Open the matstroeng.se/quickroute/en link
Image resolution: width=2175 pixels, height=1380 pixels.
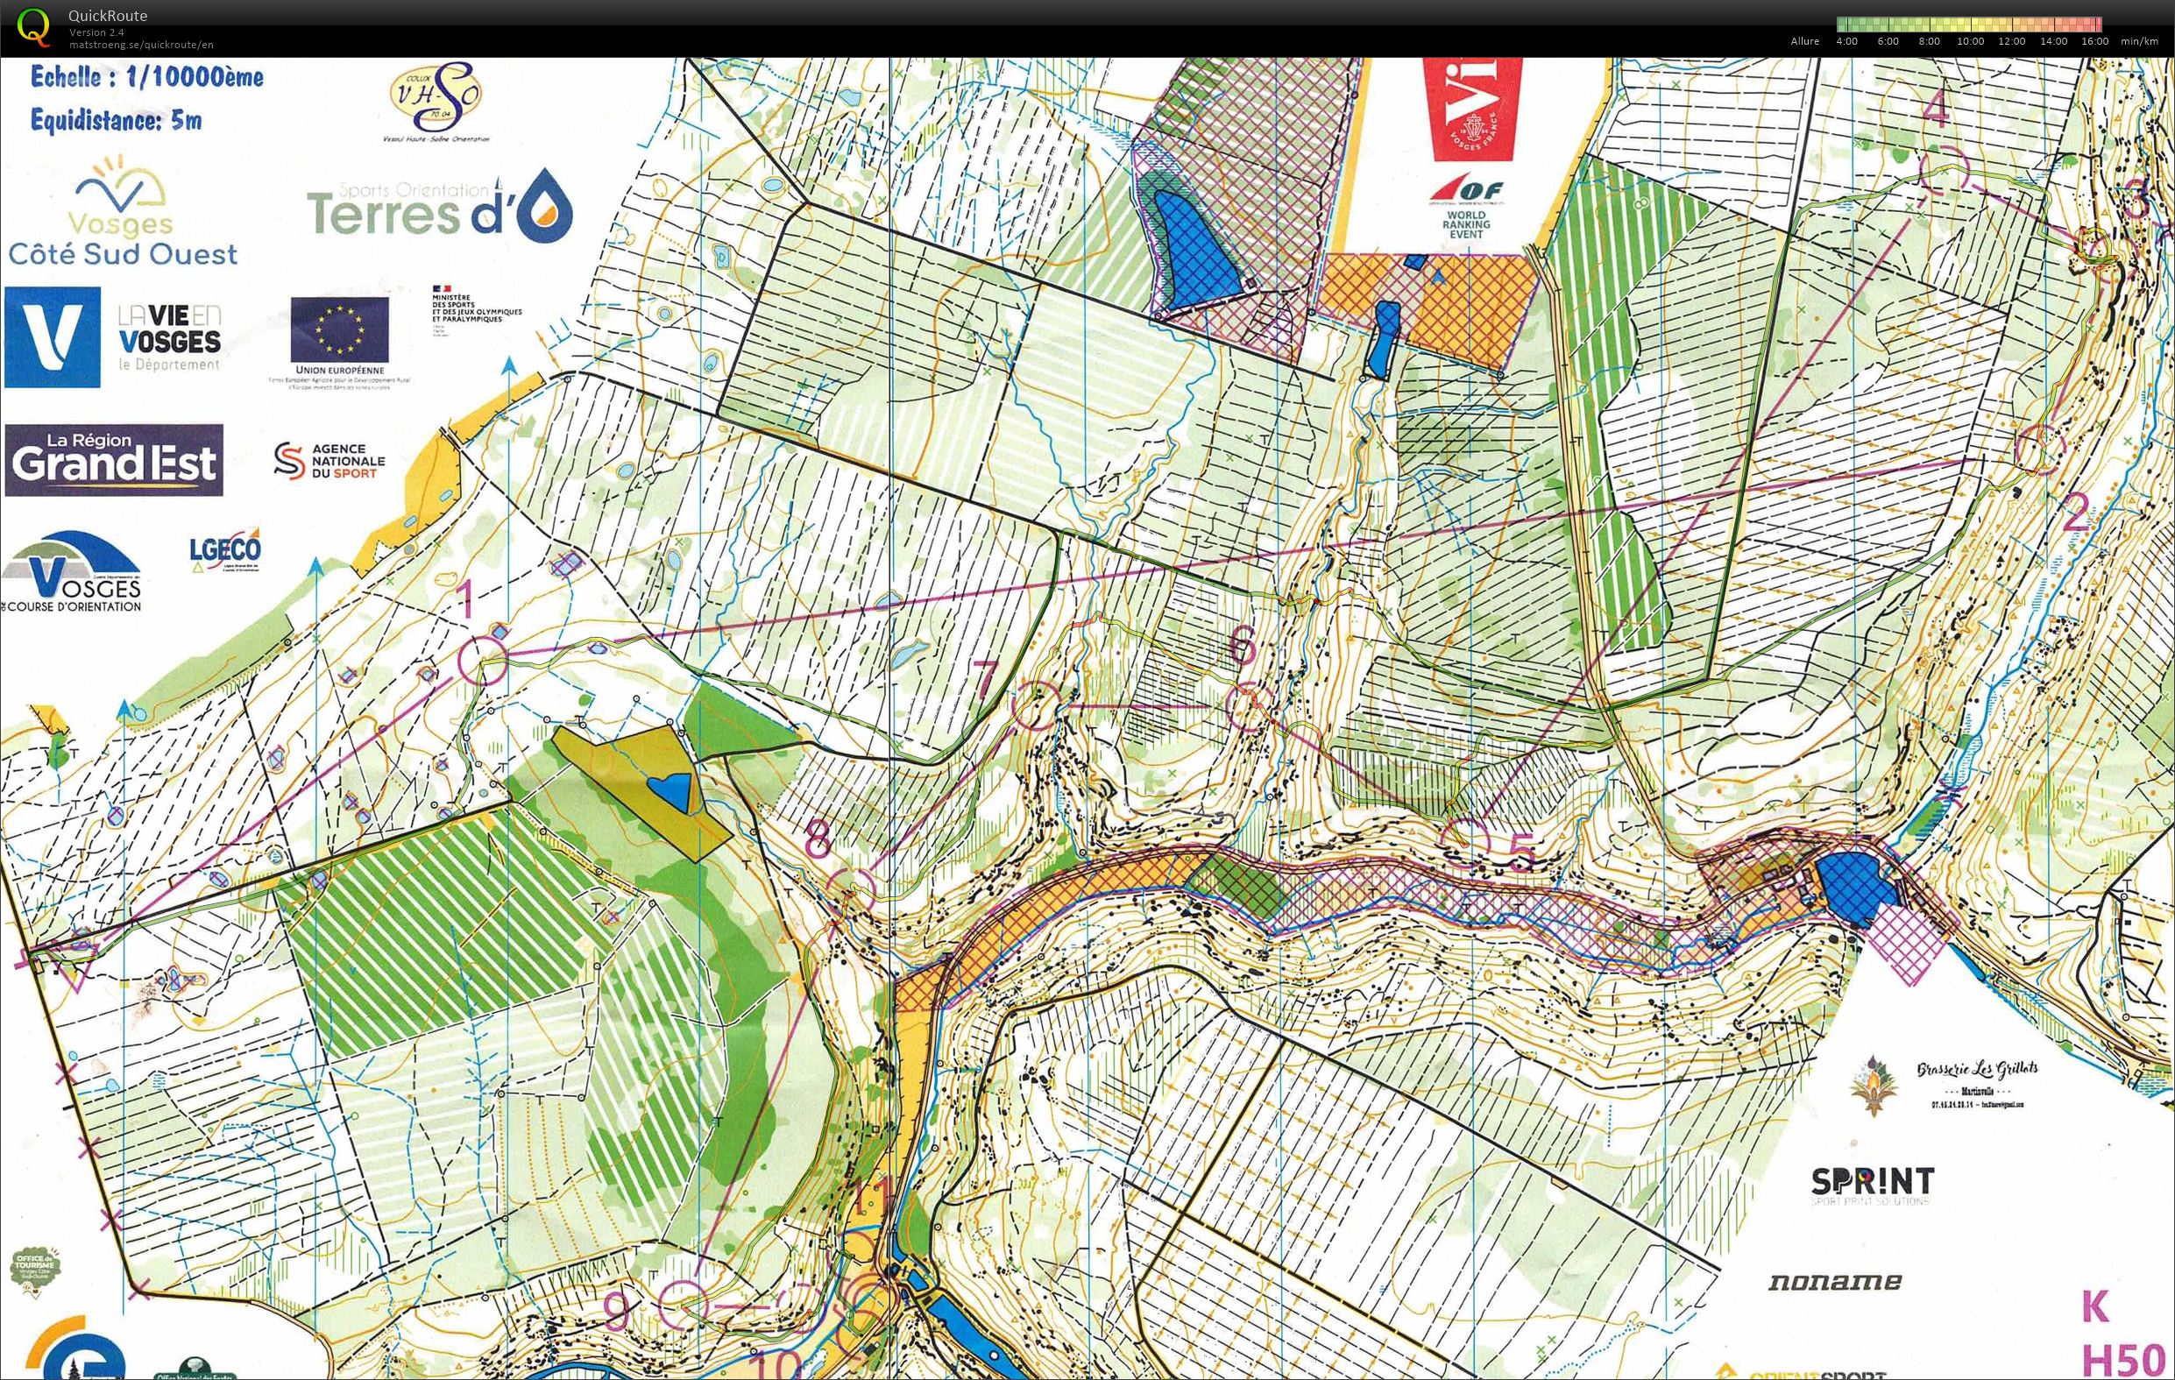[x=141, y=45]
